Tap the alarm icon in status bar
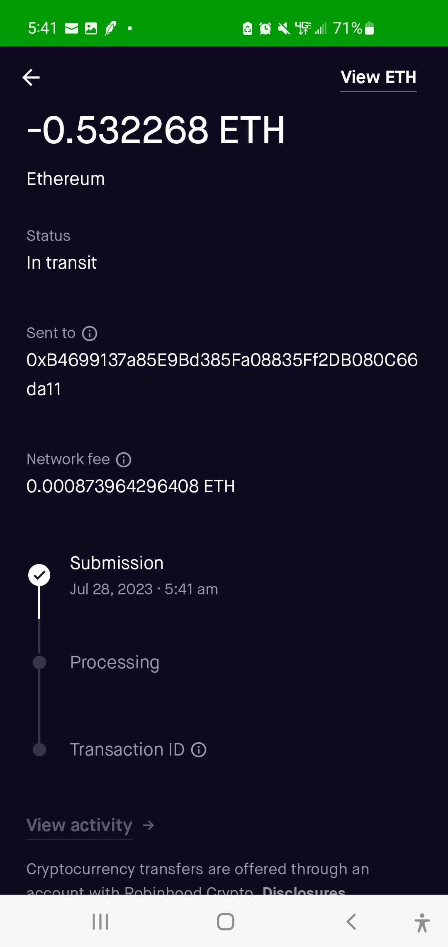 point(265,29)
